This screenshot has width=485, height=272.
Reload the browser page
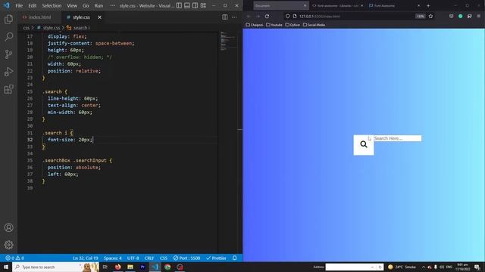tap(267, 16)
